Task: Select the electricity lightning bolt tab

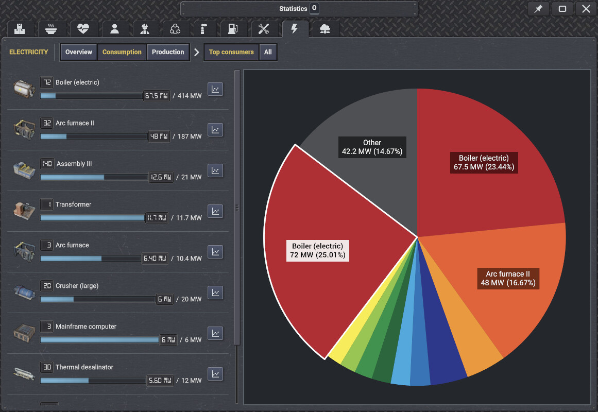Action: coord(295,29)
